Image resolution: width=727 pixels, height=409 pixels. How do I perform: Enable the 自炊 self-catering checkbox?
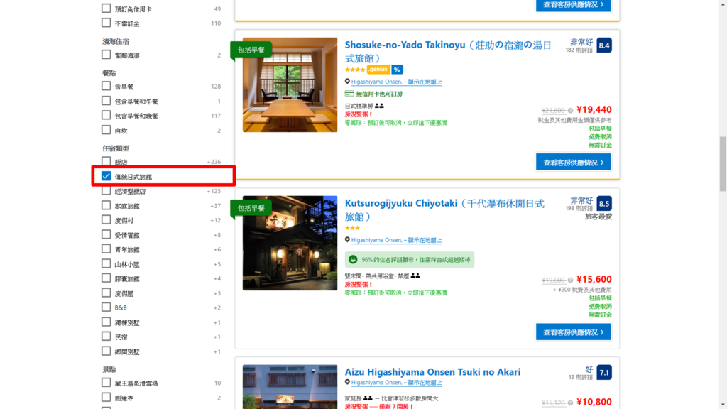106,130
